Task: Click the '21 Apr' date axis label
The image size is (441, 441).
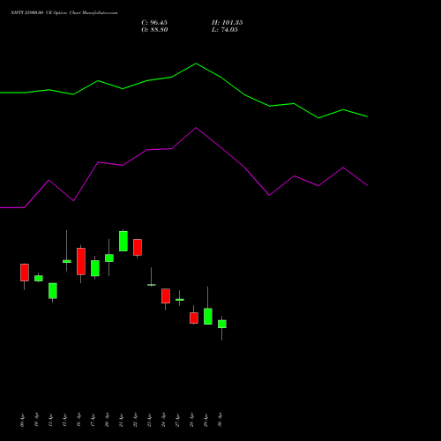Action: tap(122, 421)
